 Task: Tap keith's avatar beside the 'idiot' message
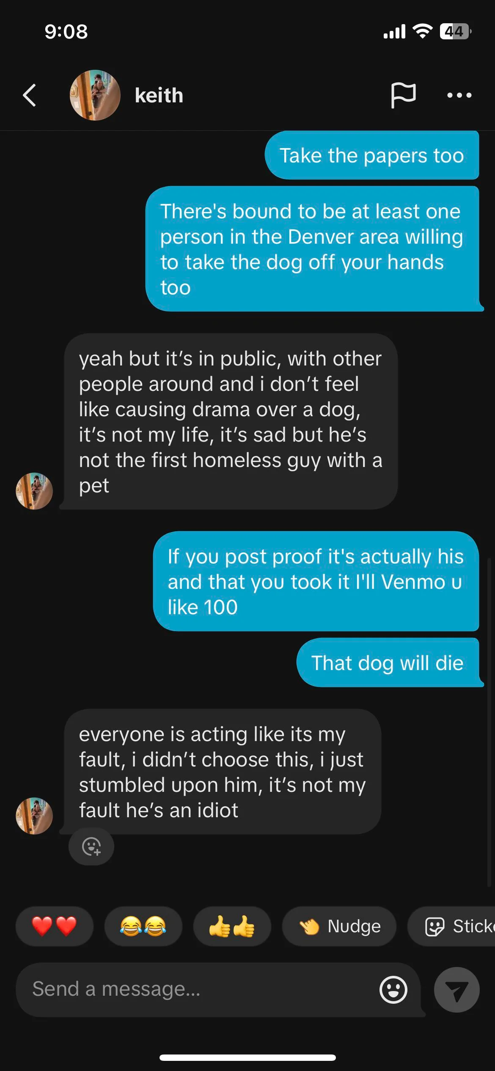coord(34,816)
